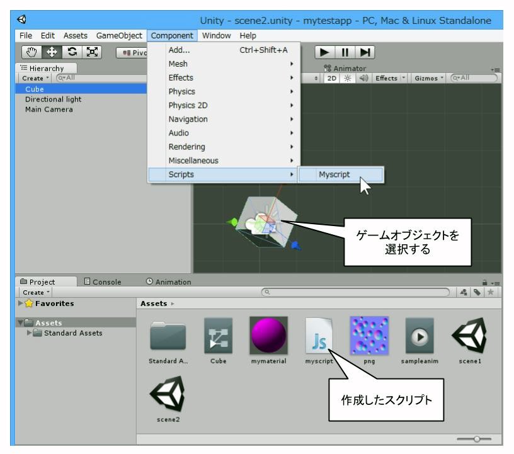This screenshot has height=454, width=514.
Task: Select the Scale tool
Action: (x=92, y=52)
